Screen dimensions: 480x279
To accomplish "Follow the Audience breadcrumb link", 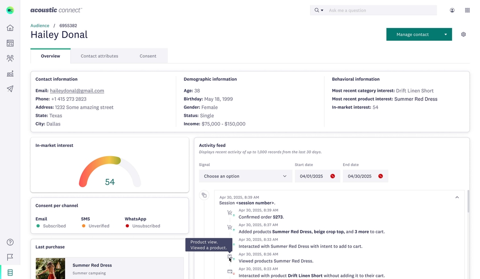I will point(40,26).
